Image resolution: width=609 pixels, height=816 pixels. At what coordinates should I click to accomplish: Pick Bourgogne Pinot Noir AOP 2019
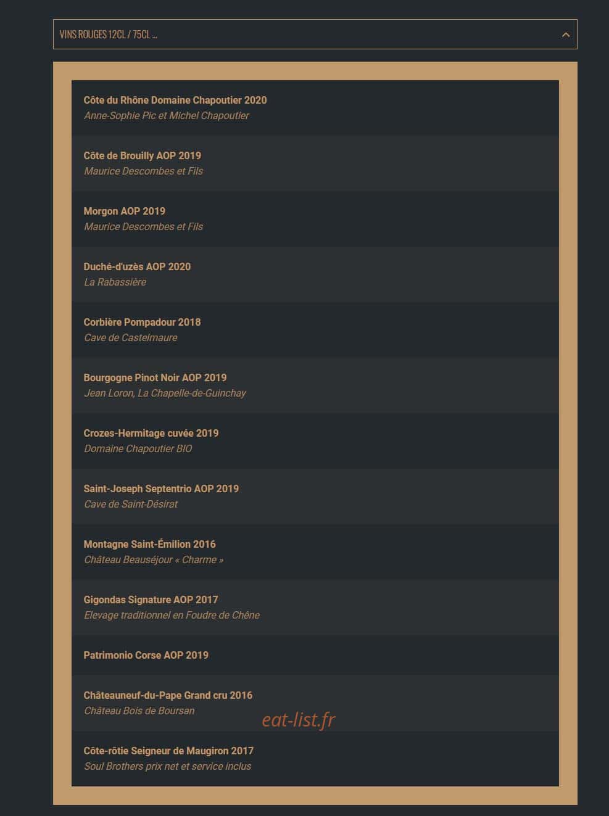click(x=315, y=385)
